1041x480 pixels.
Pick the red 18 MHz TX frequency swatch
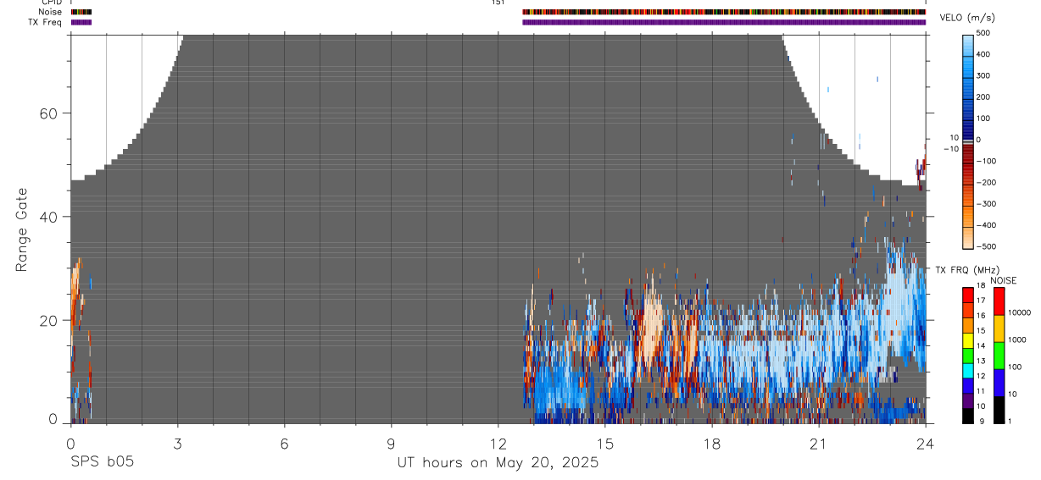click(x=969, y=294)
